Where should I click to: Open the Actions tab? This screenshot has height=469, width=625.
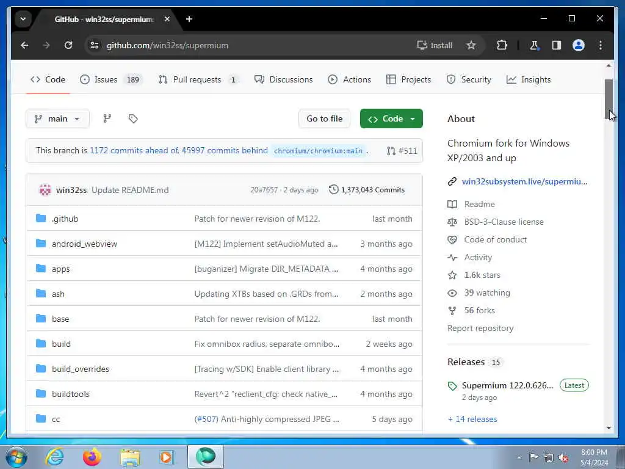click(349, 80)
